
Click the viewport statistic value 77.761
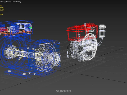(x=2, y=8)
